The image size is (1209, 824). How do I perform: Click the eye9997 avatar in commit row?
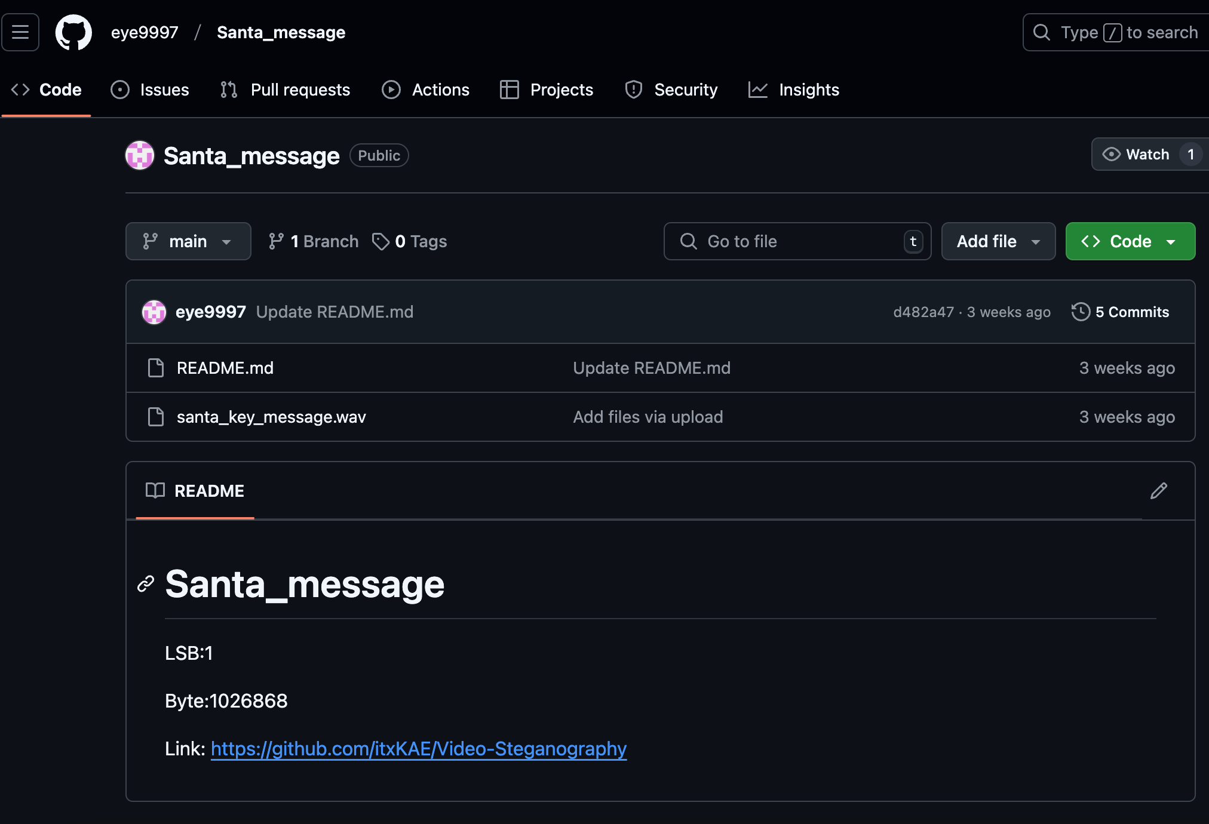(x=154, y=312)
